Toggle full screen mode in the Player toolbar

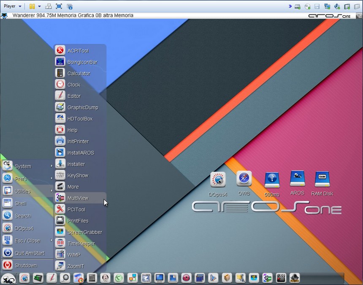click(59, 6)
